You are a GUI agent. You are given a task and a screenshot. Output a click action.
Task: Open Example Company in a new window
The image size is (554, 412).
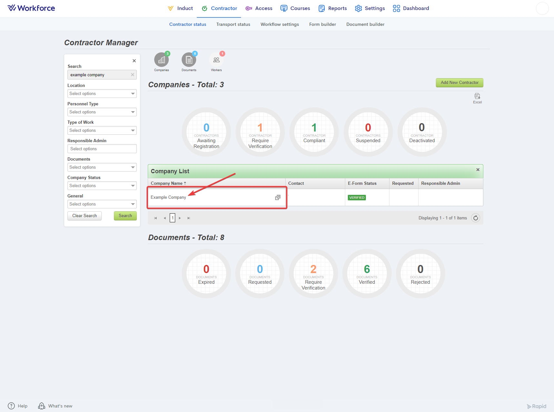[x=277, y=197]
